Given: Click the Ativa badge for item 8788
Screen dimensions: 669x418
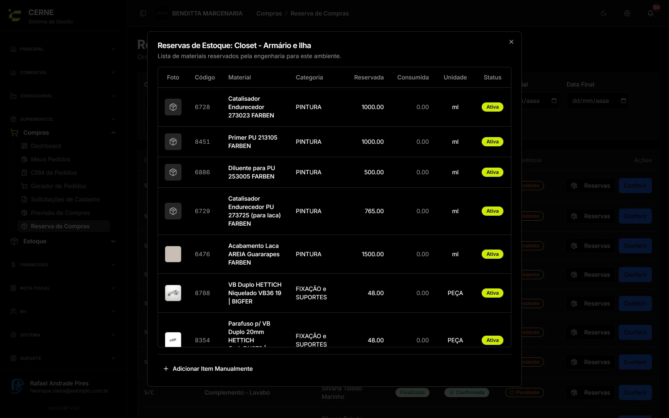Looking at the screenshot, I should 493,293.
